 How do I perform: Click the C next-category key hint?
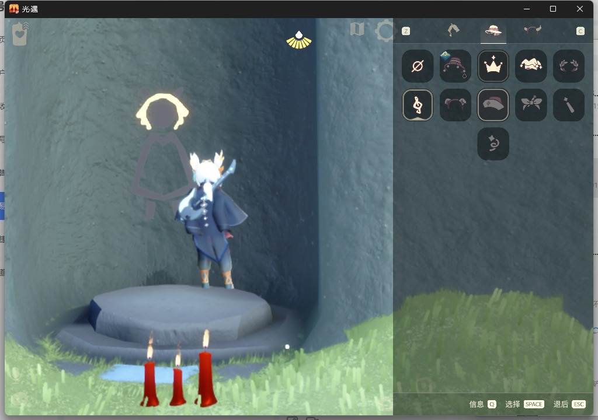point(580,31)
